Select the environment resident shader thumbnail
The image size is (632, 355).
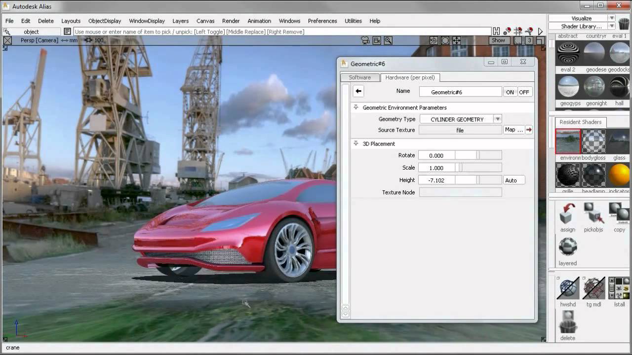(x=568, y=142)
